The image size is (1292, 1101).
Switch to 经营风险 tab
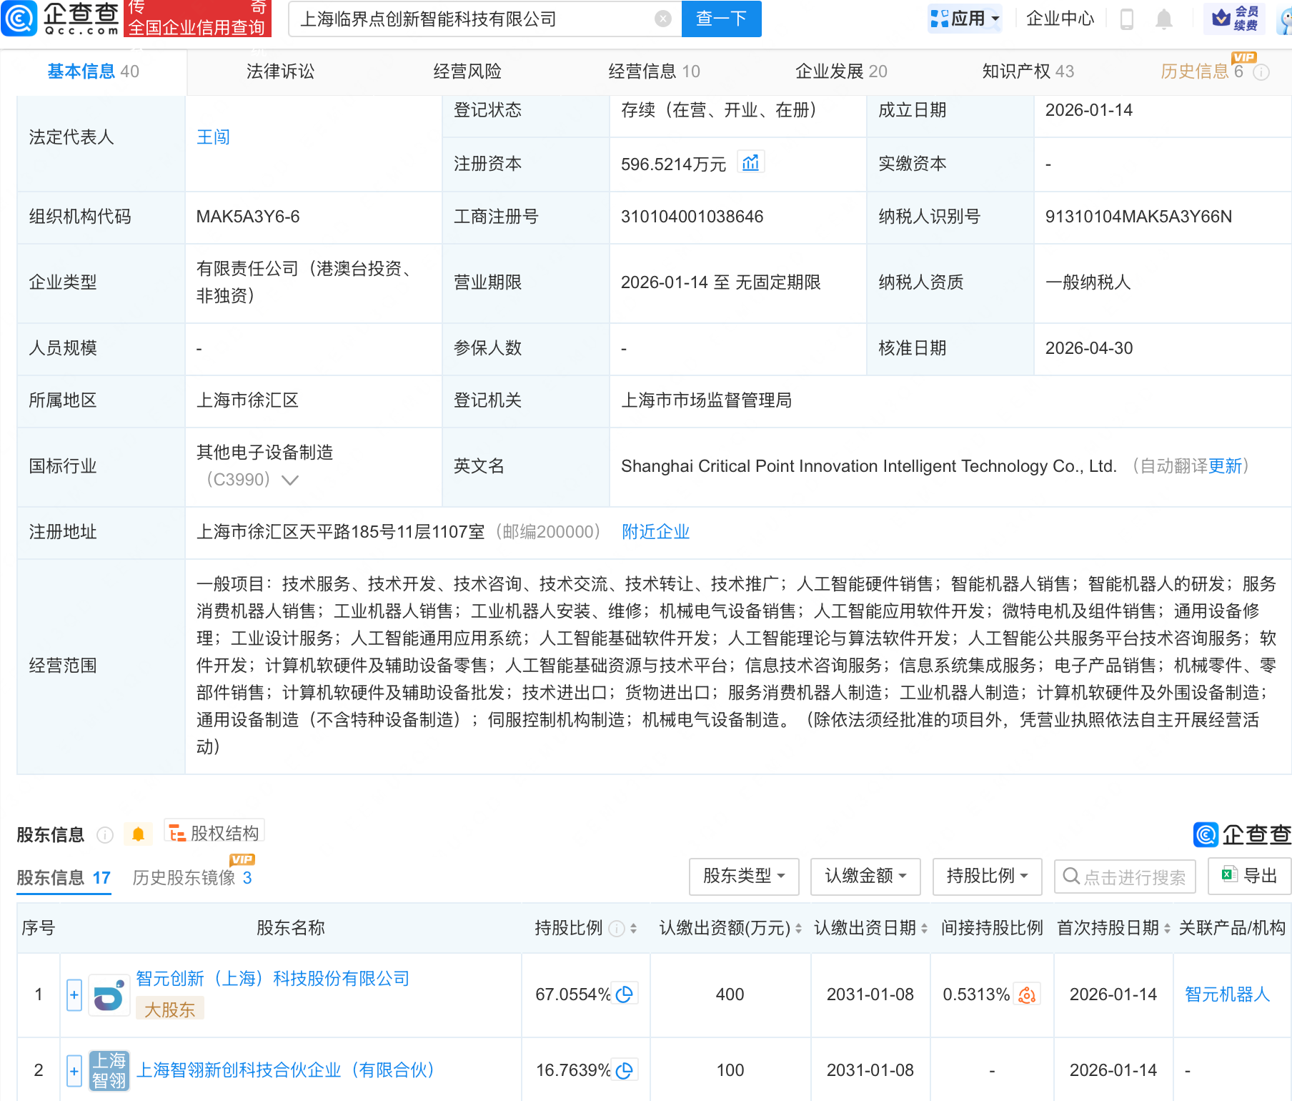467,71
